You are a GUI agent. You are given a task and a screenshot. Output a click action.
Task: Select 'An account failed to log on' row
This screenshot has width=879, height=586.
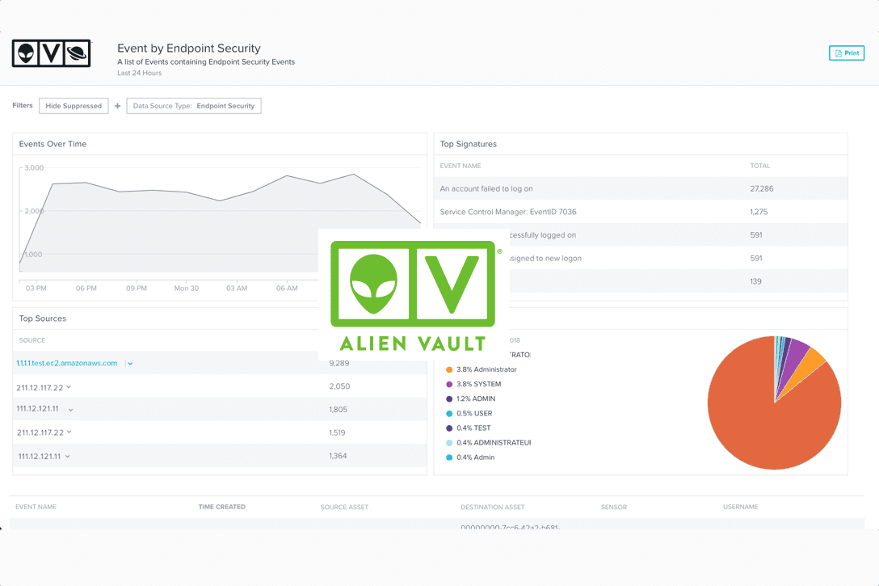[640, 188]
